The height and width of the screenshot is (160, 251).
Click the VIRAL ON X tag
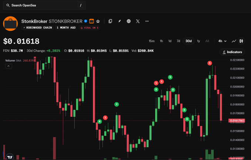[x=89, y=28]
